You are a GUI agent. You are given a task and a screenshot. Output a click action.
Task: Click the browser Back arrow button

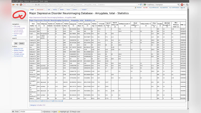[x=14, y=5]
